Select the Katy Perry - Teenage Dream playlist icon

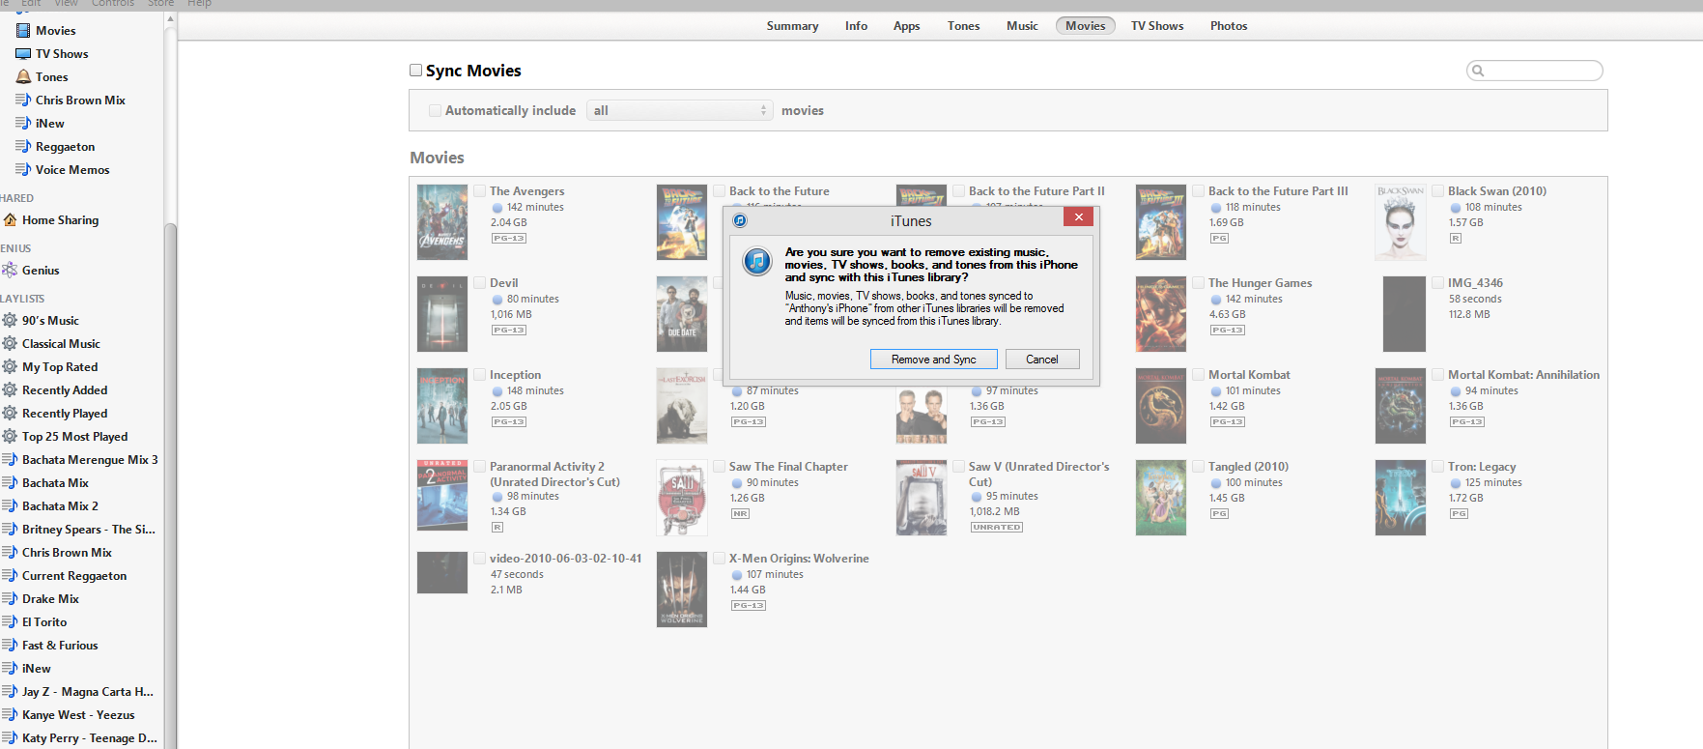coord(10,738)
